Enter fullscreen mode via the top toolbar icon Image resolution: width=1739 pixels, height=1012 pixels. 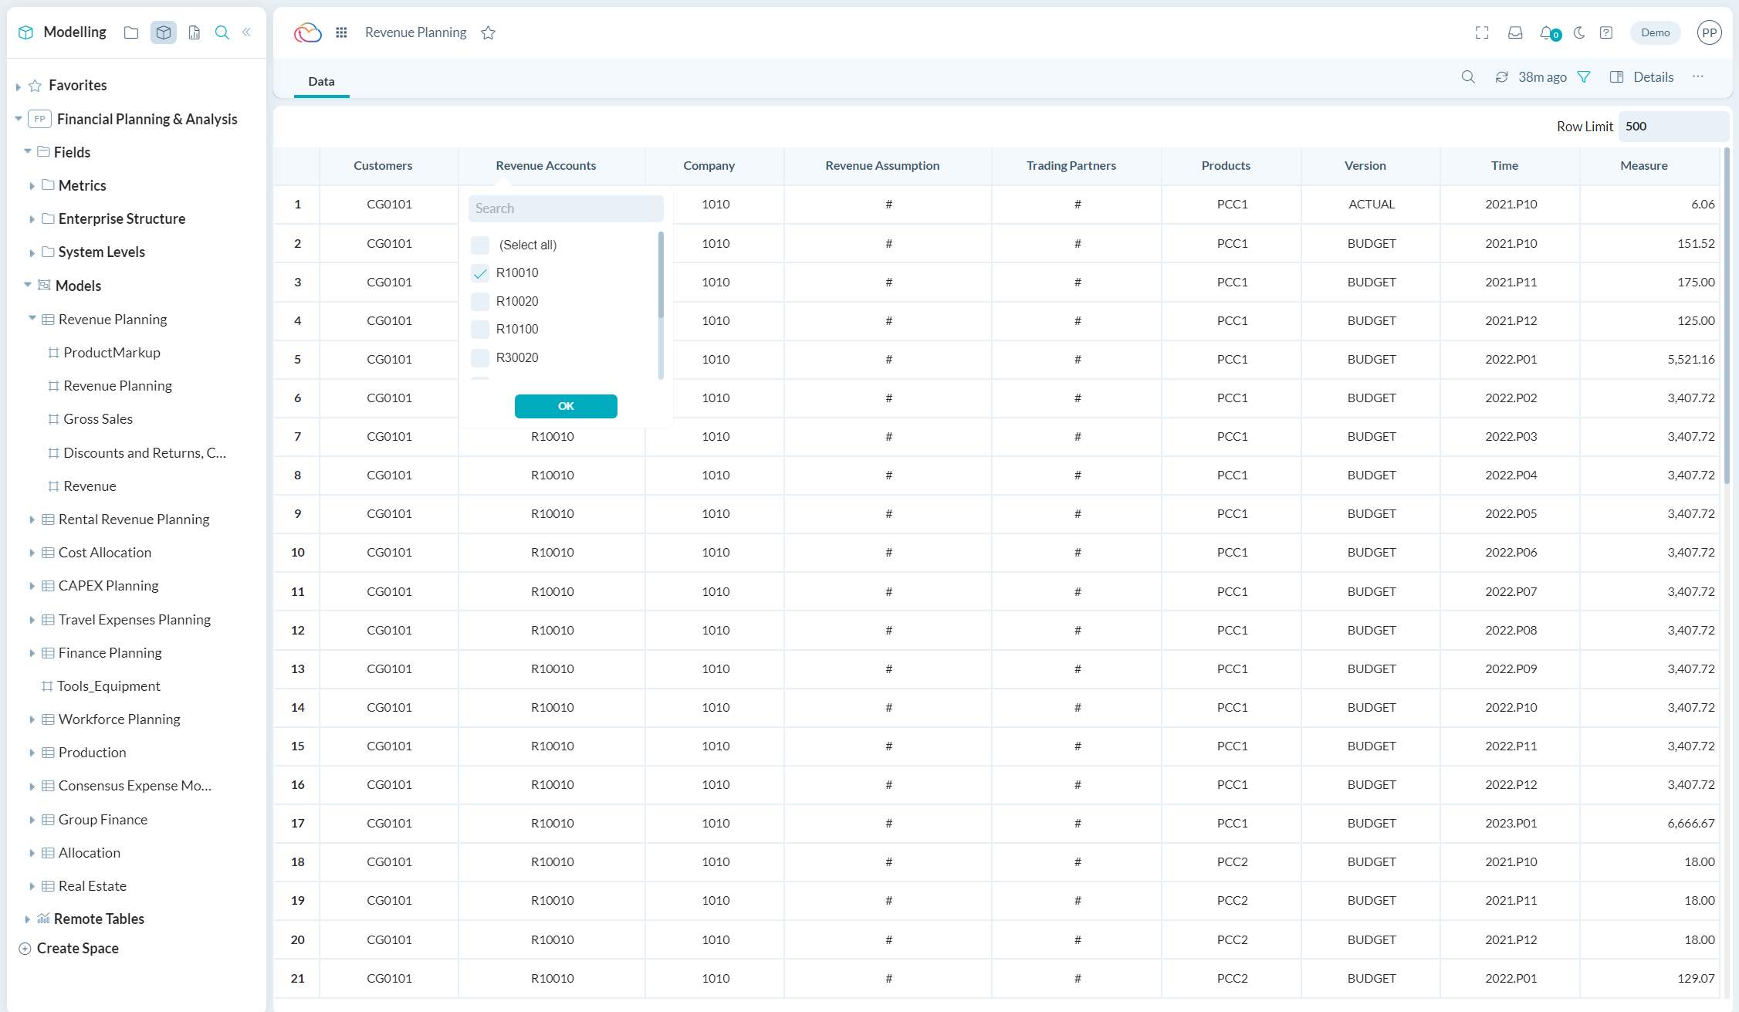pos(1481,32)
